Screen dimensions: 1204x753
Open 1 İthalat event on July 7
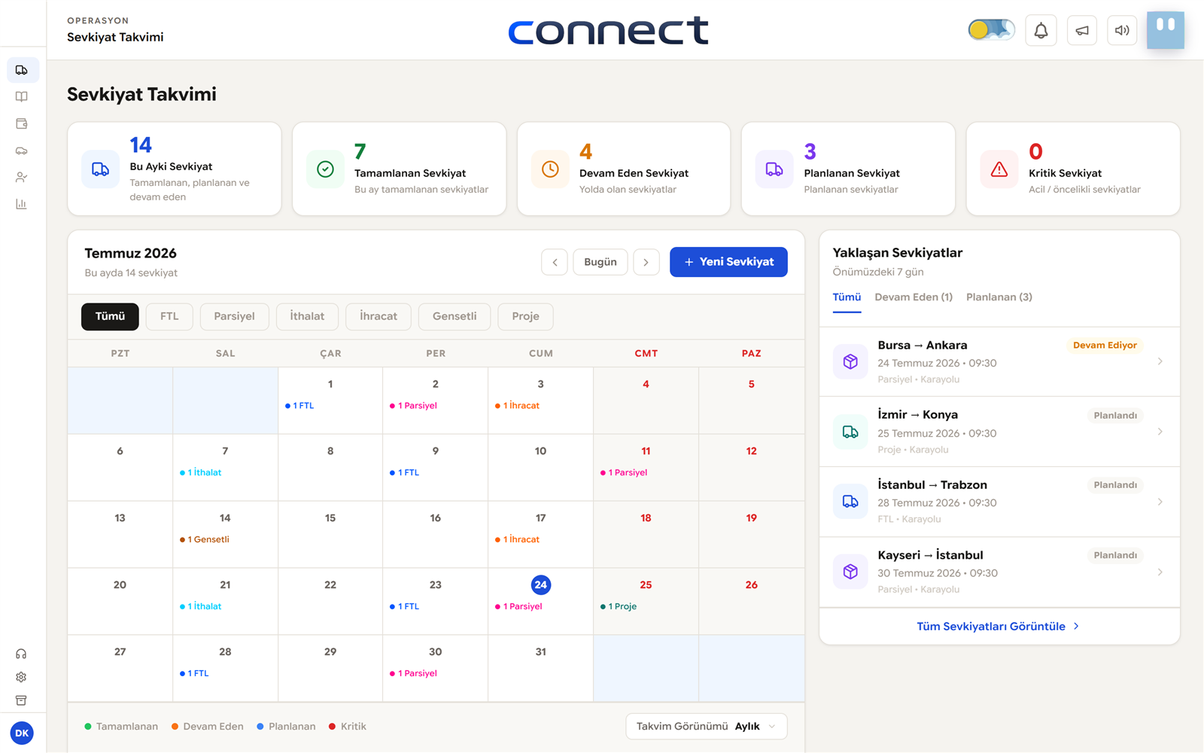pyautogui.click(x=200, y=473)
